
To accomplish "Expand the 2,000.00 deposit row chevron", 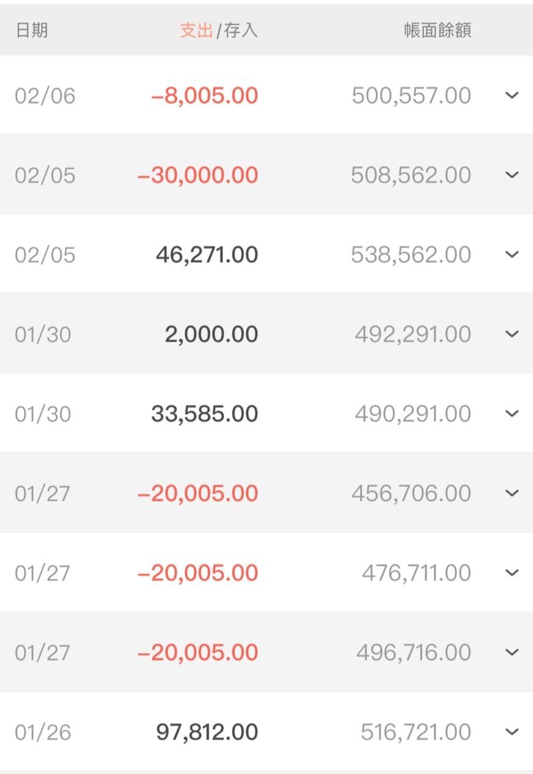I will point(512,334).
